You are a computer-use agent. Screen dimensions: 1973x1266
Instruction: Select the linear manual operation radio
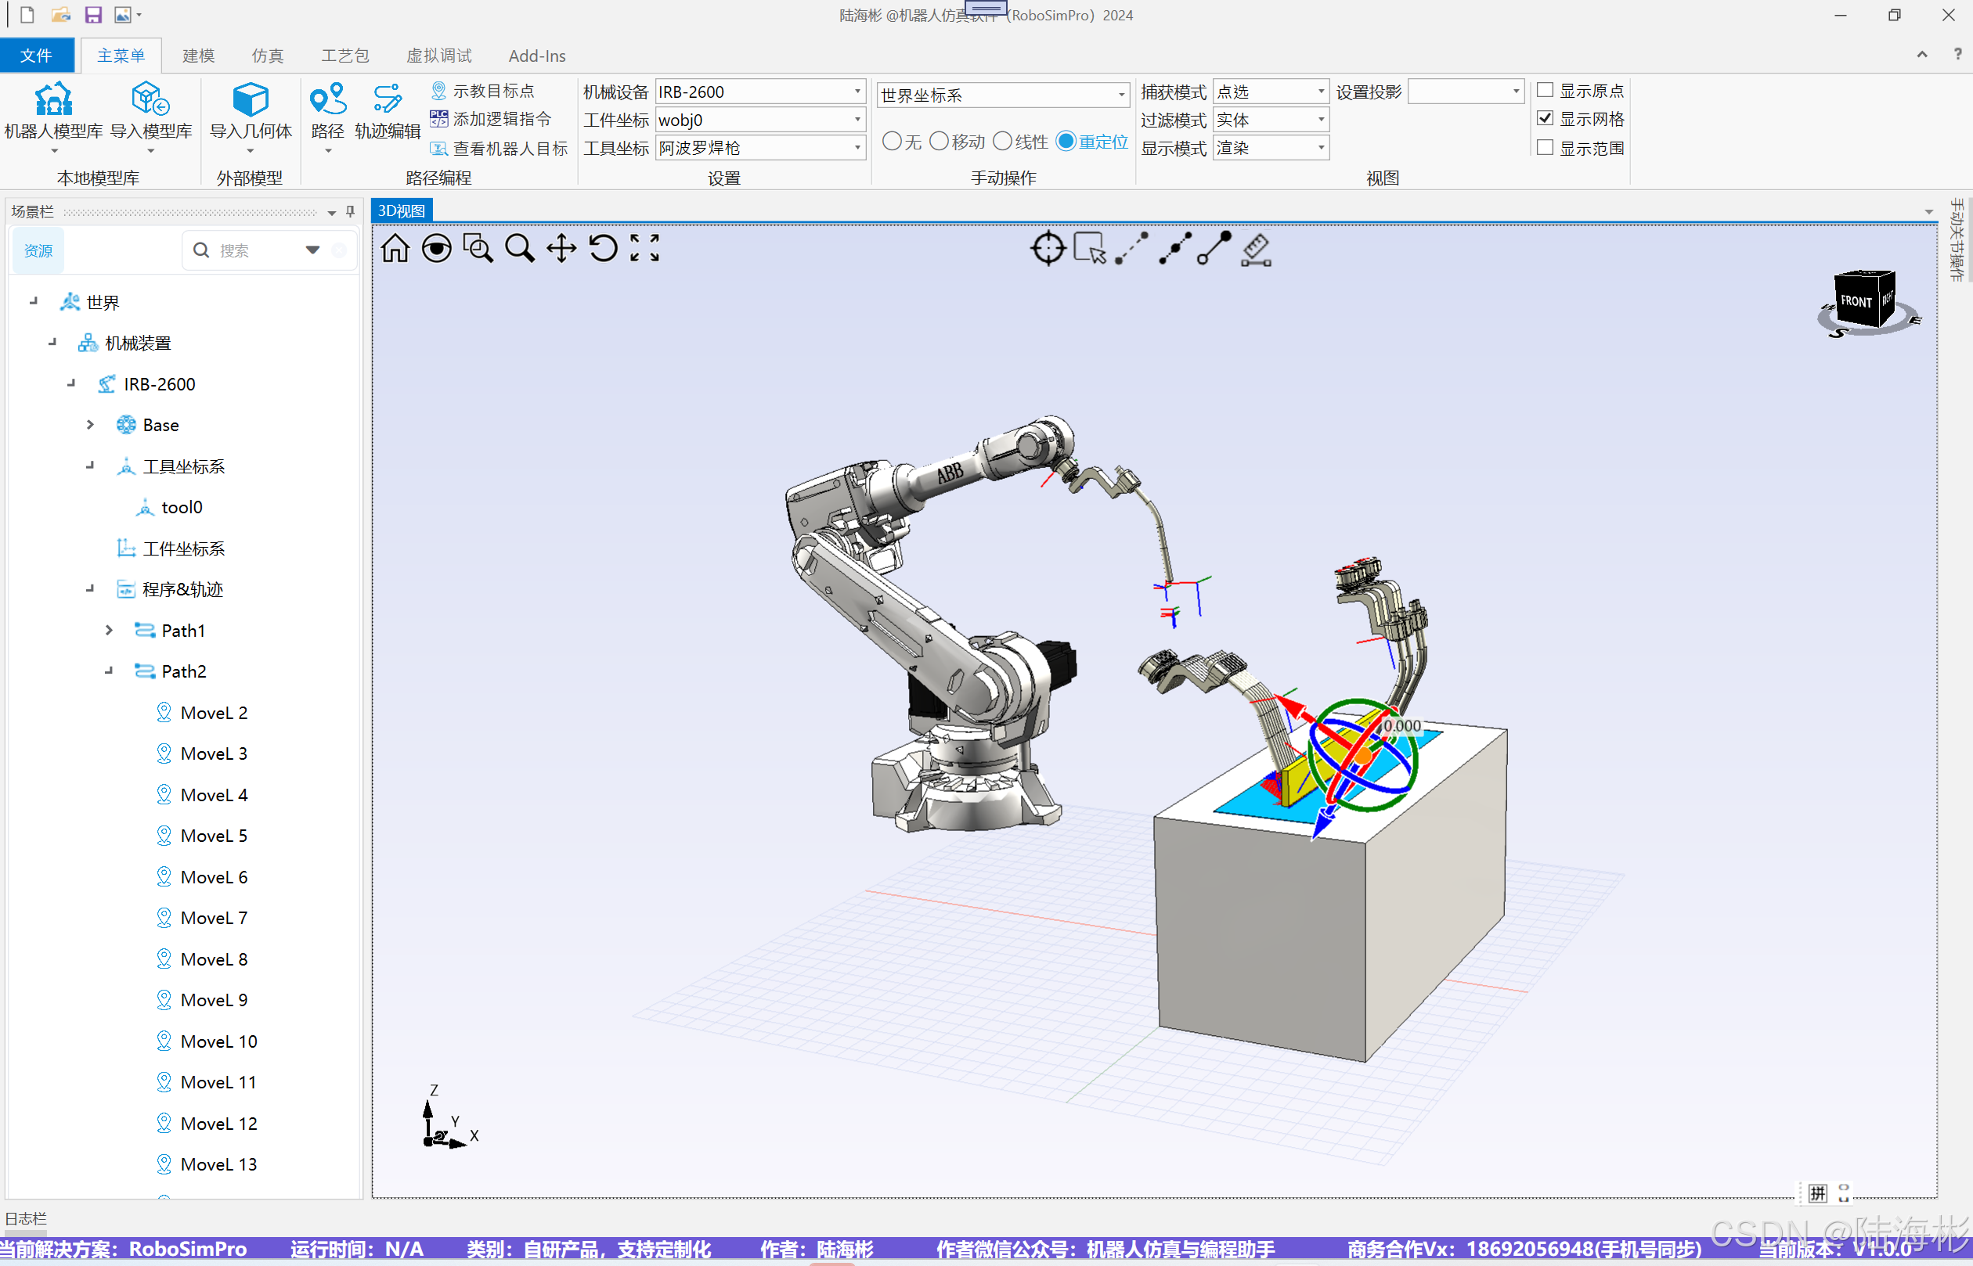[1002, 142]
